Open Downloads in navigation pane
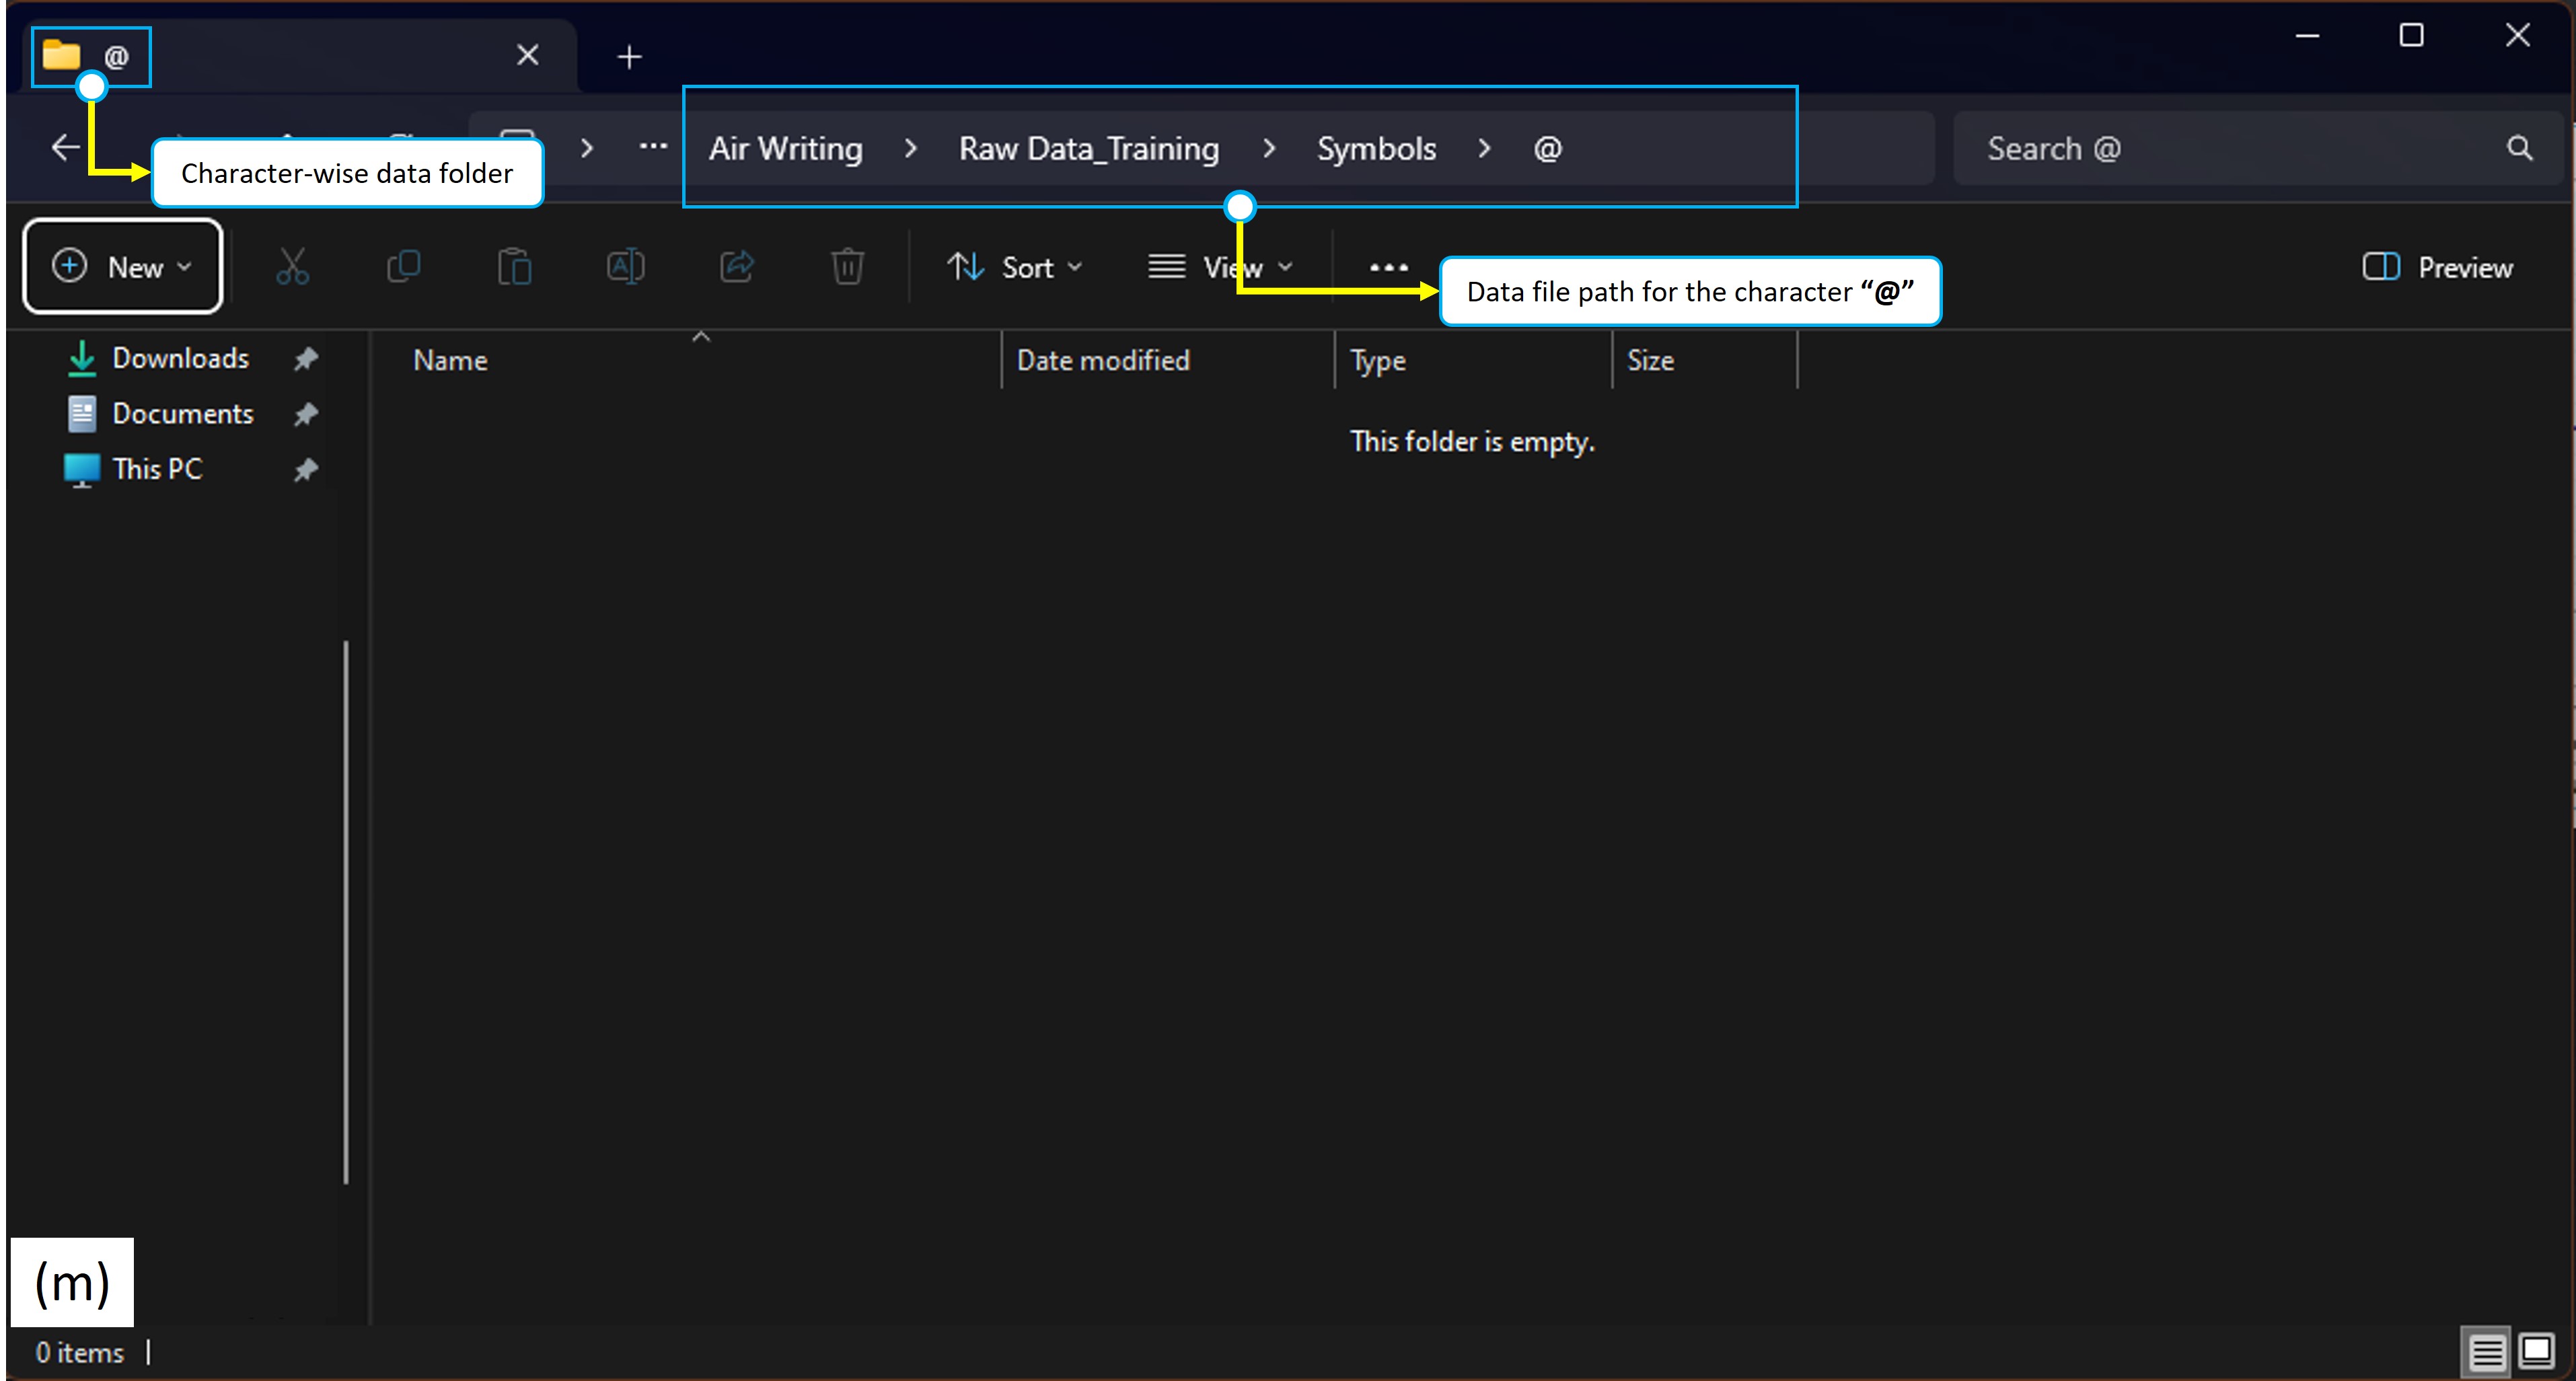Image resolution: width=2576 pixels, height=1381 pixels. (x=180, y=358)
